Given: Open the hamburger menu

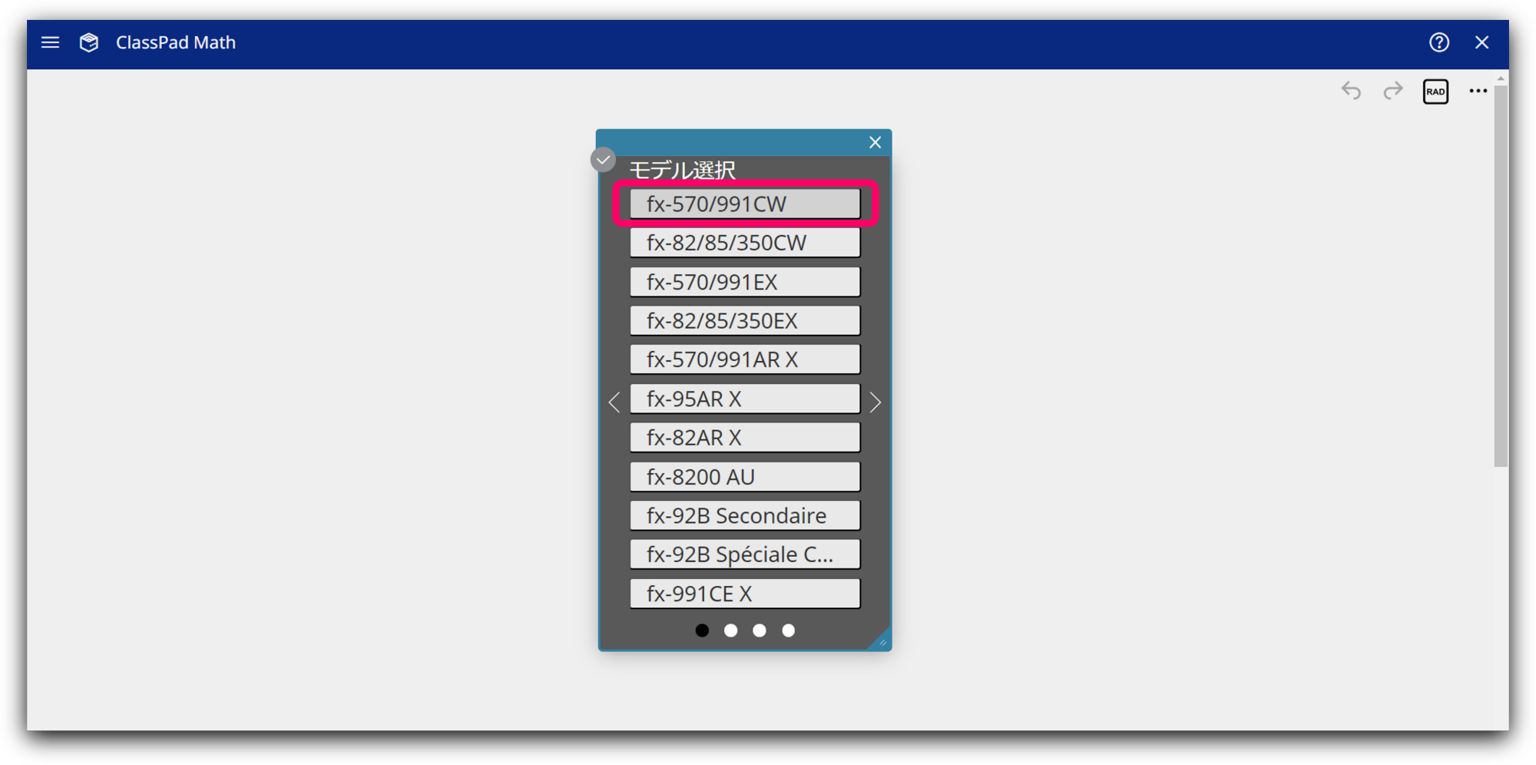Looking at the screenshot, I should click(x=51, y=42).
